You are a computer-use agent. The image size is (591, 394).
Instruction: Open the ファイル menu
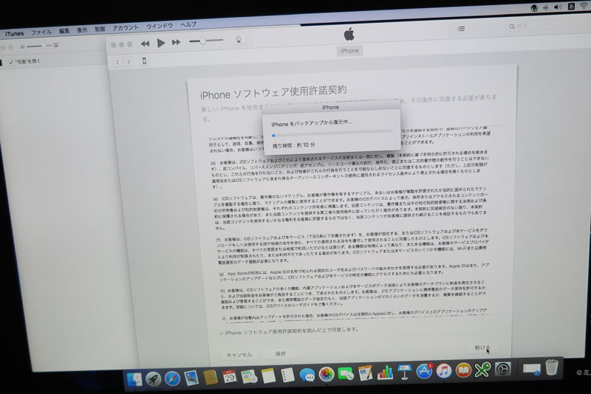coord(41,32)
